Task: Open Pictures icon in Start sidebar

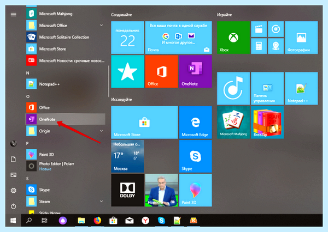Action: pyautogui.click(x=13, y=175)
